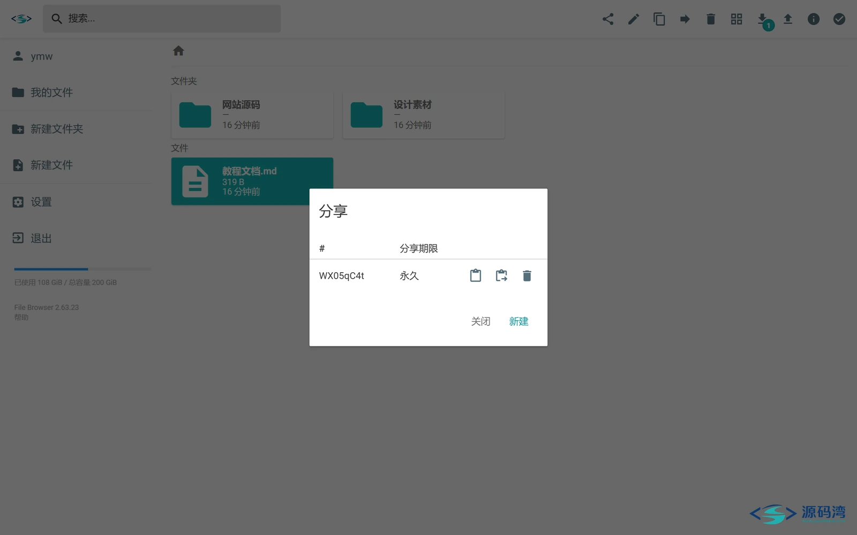Image resolution: width=857 pixels, height=535 pixels.
Task: Click the upload icon in toolbar
Action: pyautogui.click(x=788, y=19)
